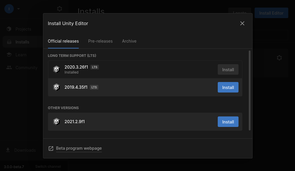Close the Install Unity Editor dialog
The height and width of the screenshot is (171, 295).
[242, 23]
